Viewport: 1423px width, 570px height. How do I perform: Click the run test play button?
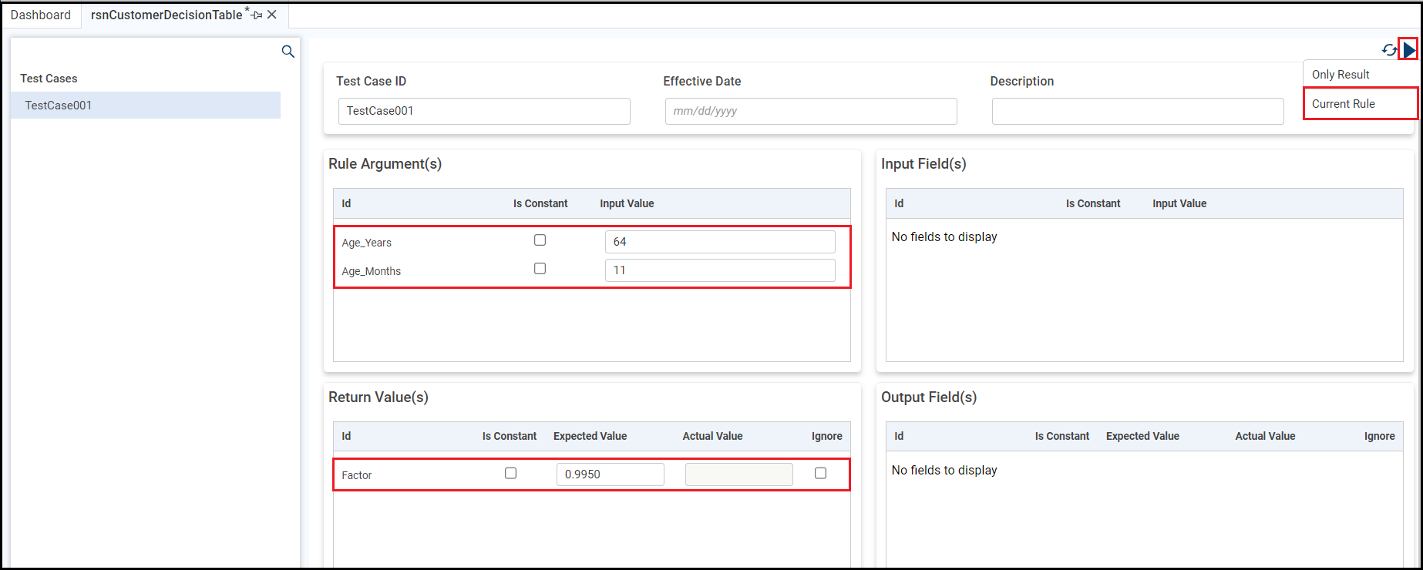[1409, 50]
